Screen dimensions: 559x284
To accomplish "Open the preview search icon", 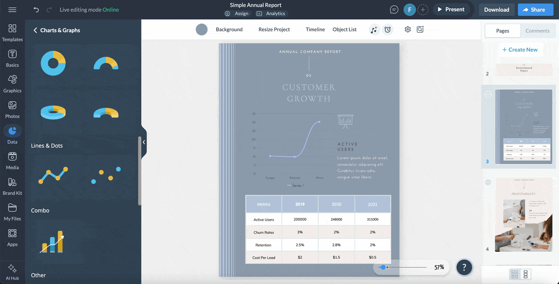I will pyautogui.click(x=420, y=29).
